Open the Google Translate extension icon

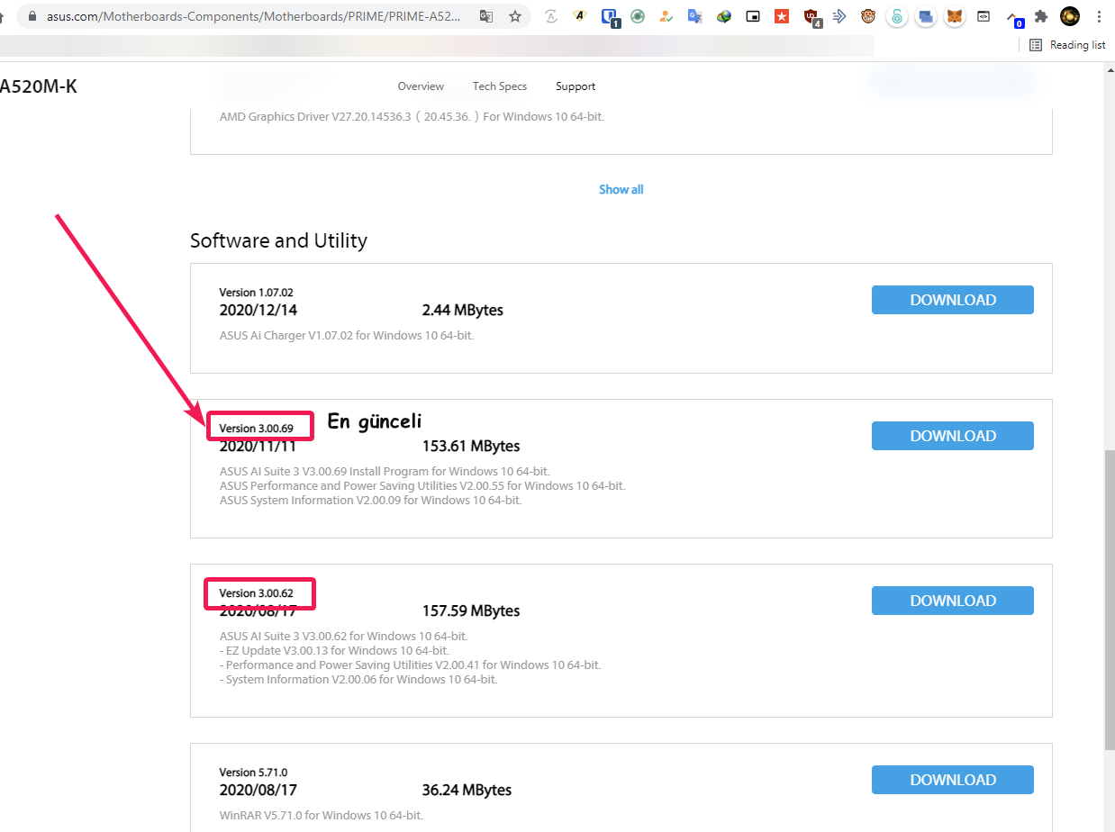[694, 16]
